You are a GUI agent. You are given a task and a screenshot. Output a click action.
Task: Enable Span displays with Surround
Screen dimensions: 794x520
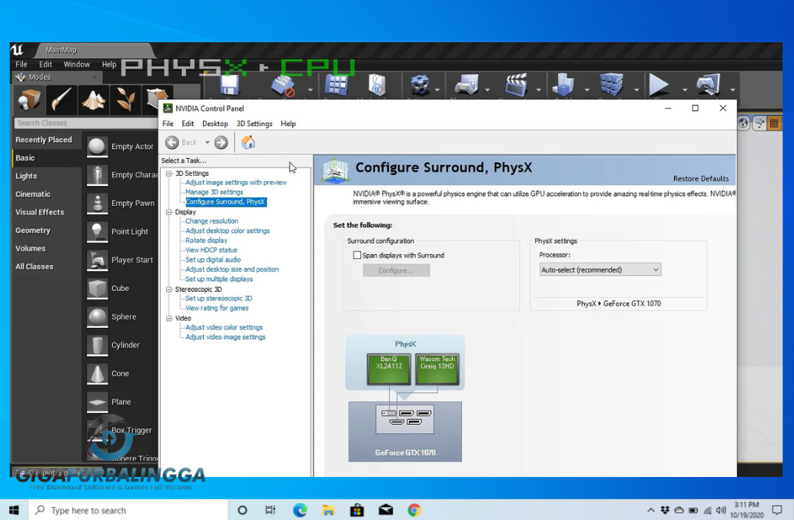(357, 255)
